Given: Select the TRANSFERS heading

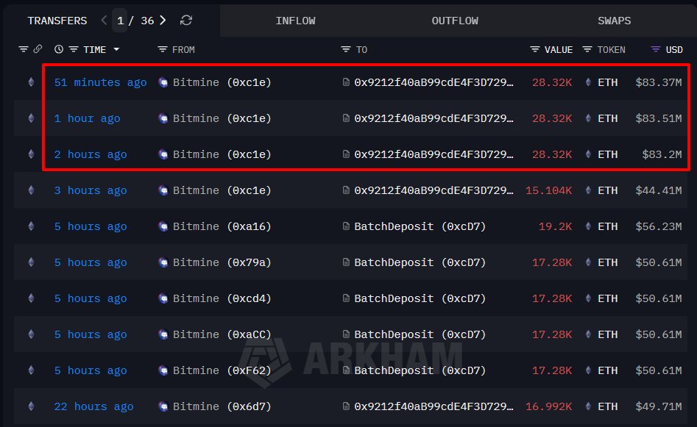Looking at the screenshot, I should (x=57, y=21).
